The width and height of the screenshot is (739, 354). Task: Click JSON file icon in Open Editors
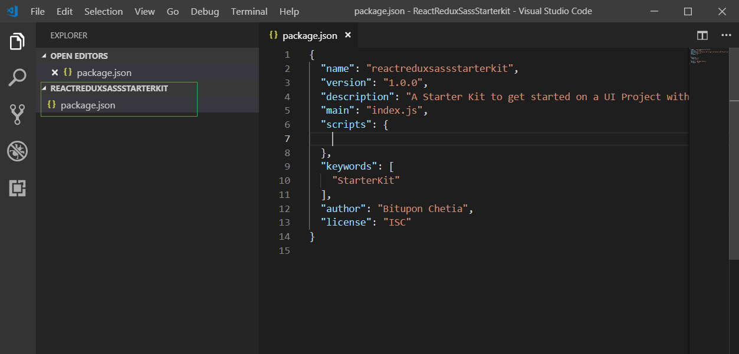point(68,72)
